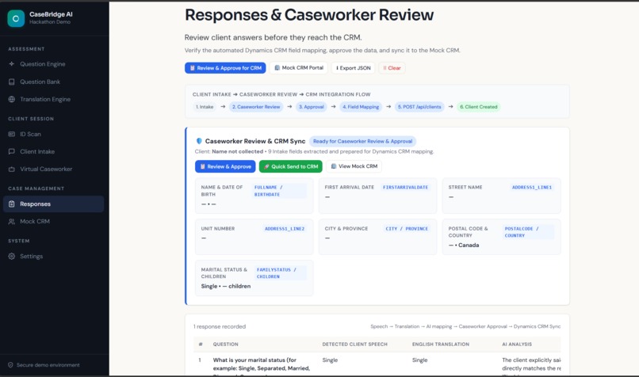The width and height of the screenshot is (639, 377).
Task: Click the Question Engine sparkle icon
Action: (x=11, y=64)
